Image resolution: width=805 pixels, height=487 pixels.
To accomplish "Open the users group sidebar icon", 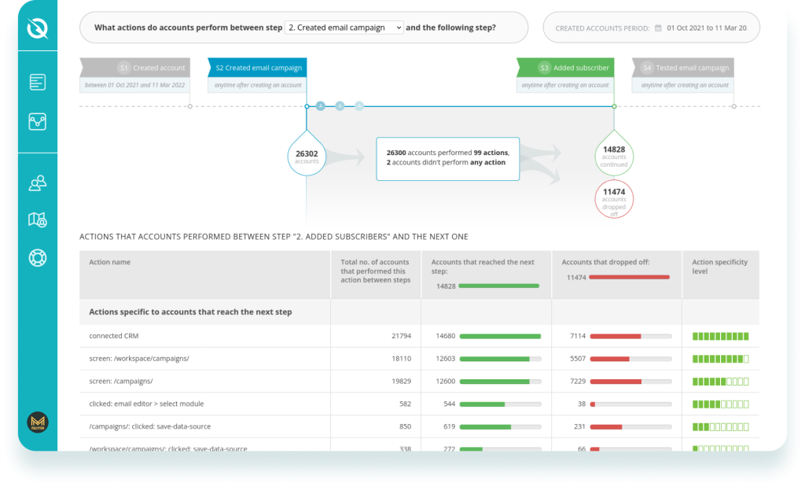I will 38,183.
